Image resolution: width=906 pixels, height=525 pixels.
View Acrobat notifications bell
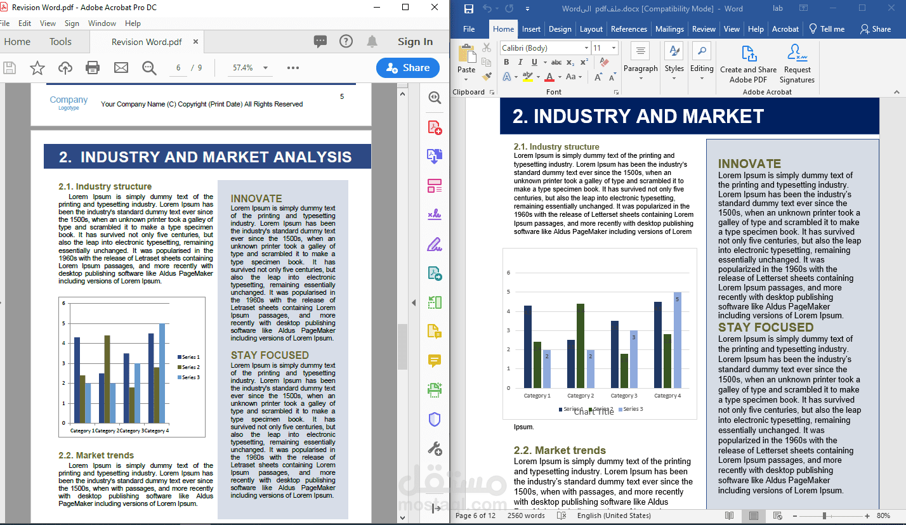pyautogui.click(x=372, y=42)
